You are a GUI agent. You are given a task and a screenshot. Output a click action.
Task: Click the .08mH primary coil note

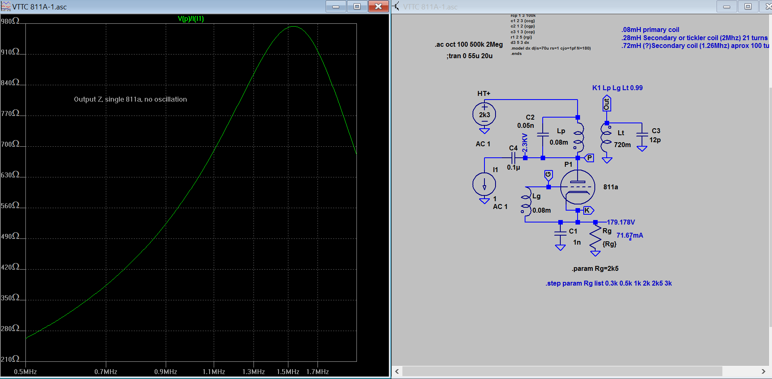(650, 30)
